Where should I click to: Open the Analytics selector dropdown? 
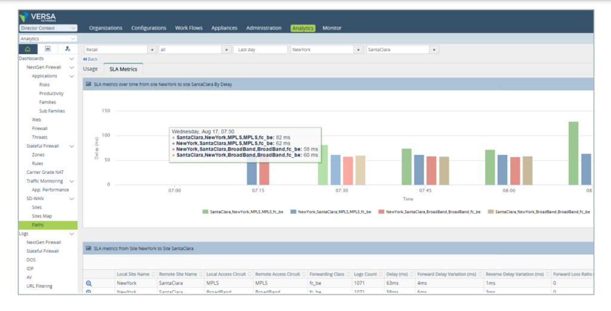click(48, 39)
